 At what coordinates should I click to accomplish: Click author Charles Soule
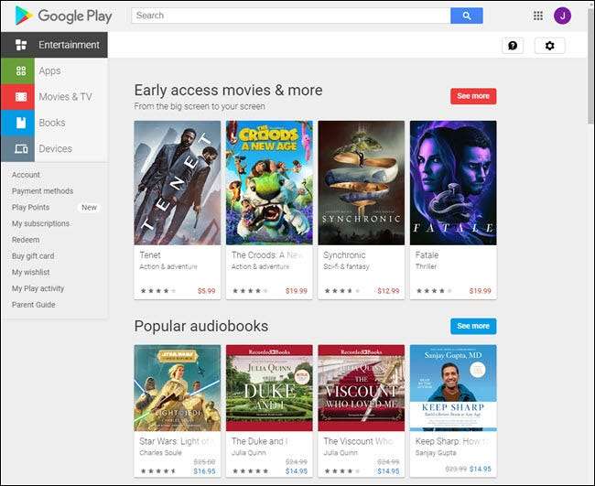[x=160, y=453]
